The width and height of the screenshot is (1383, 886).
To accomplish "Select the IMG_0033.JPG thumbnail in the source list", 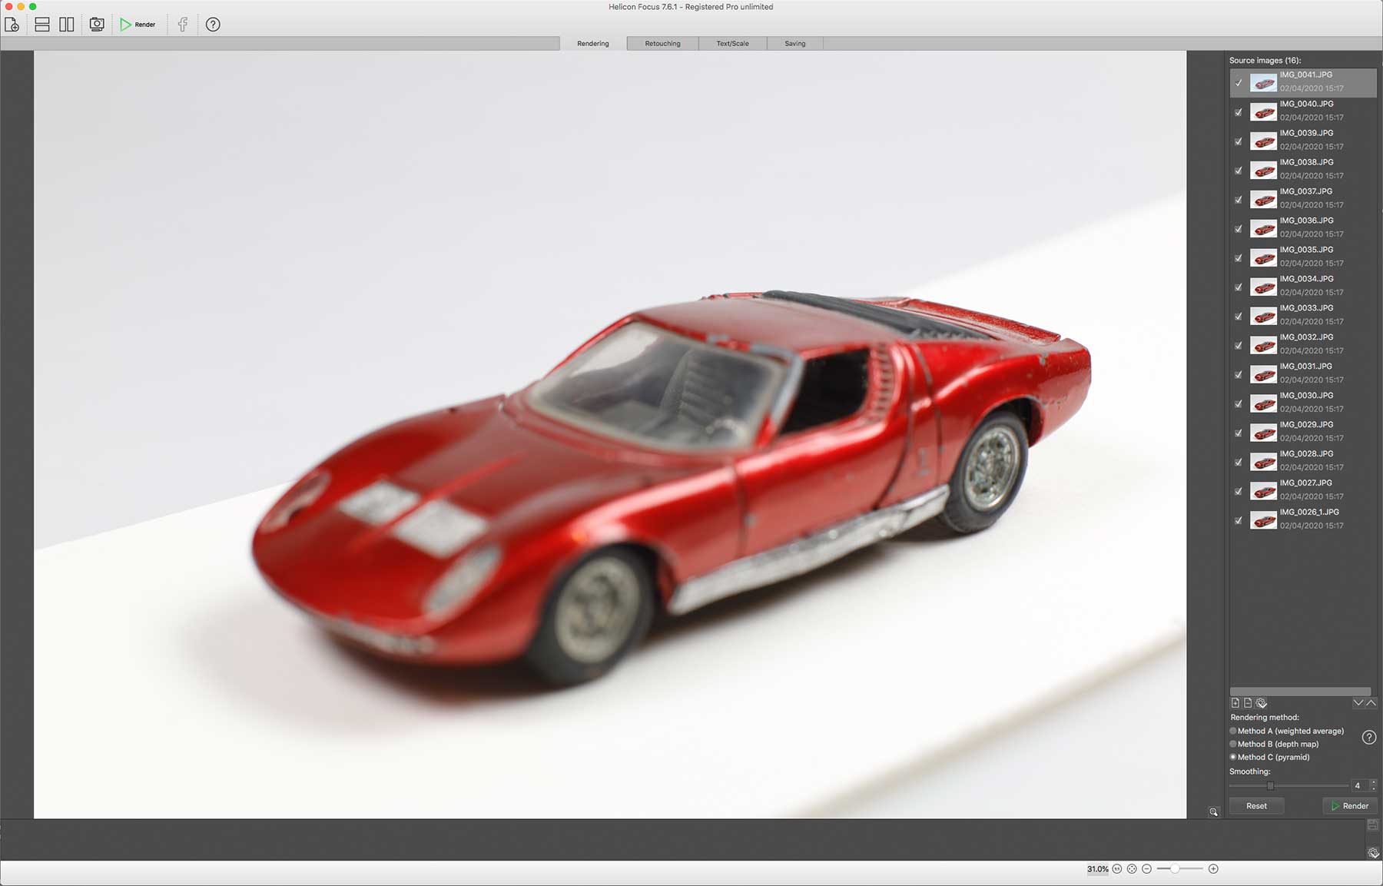I will coord(1263,317).
